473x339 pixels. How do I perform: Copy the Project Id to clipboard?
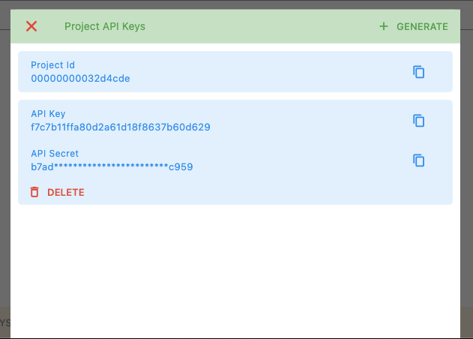coord(419,72)
